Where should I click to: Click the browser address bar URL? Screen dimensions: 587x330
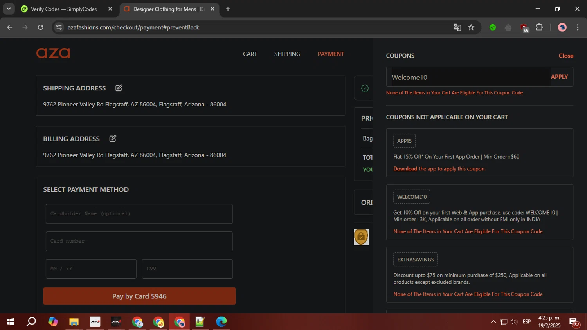tap(133, 27)
